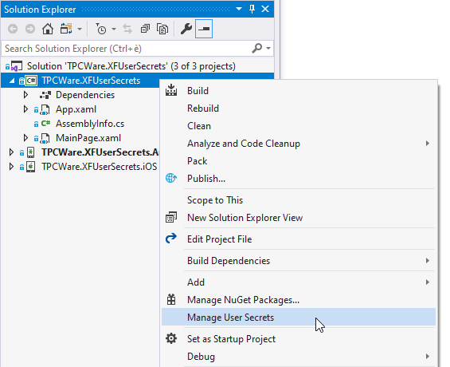The image size is (450, 367).
Task: Close the Solution Explorer panel
Action: [265, 9]
